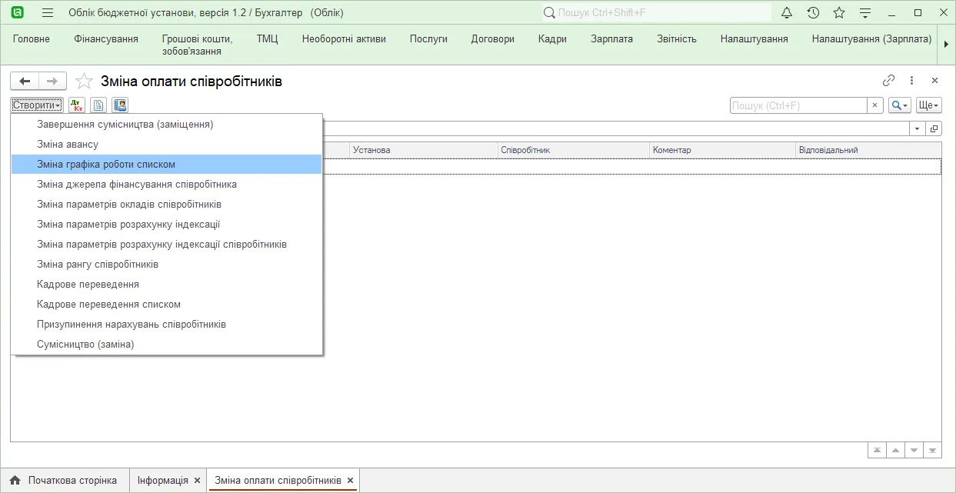Sort by the Співробітник column header
Image resolution: width=956 pixels, height=493 pixels.
(x=573, y=150)
